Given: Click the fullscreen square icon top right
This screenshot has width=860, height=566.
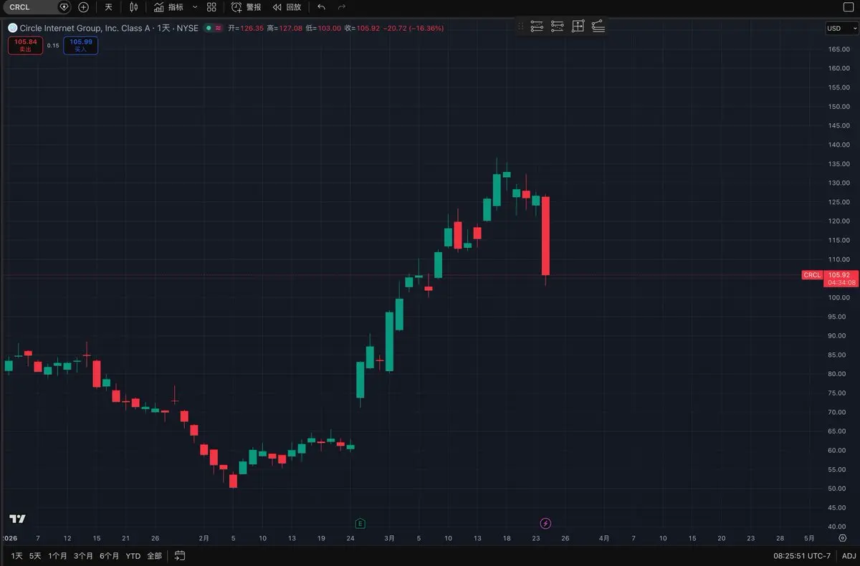Looking at the screenshot, I should (849, 7).
